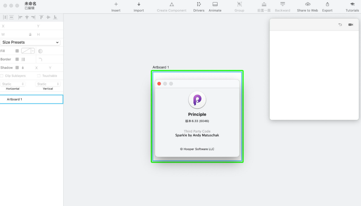Click the align vertical centers icon

click(x=48, y=17)
